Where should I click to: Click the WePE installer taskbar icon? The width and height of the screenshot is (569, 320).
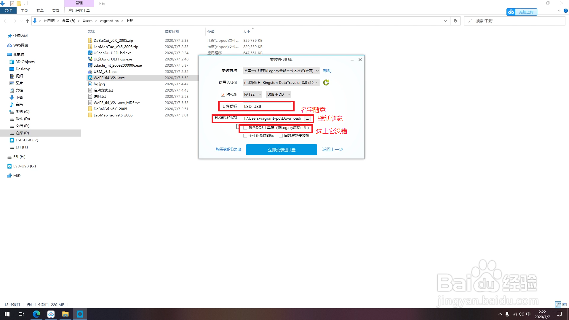pyautogui.click(x=80, y=314)
